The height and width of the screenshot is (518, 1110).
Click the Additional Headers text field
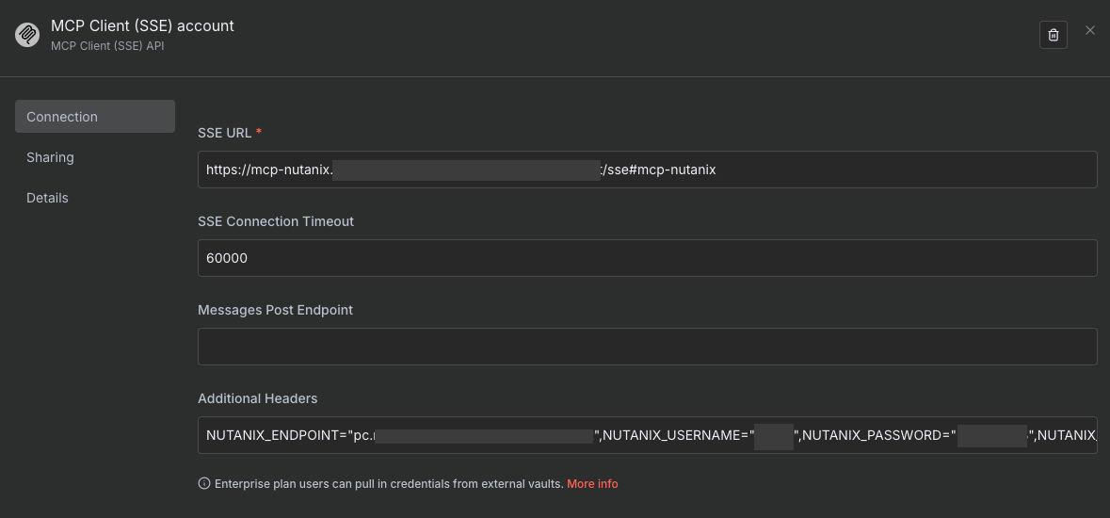[x=647, y=435]
